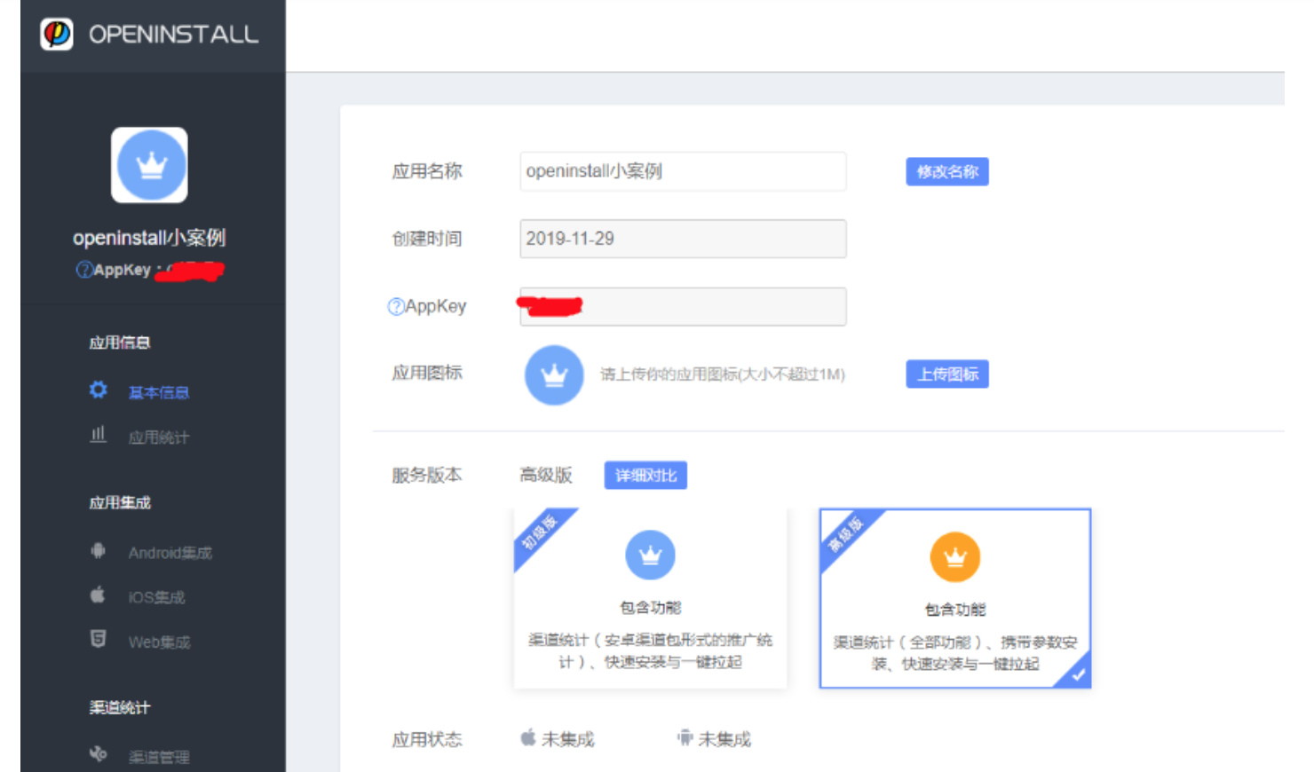Click the iOS 未集成 status text
The width and height of the screenshot is (1314, 772).
[x=568, y=739]
